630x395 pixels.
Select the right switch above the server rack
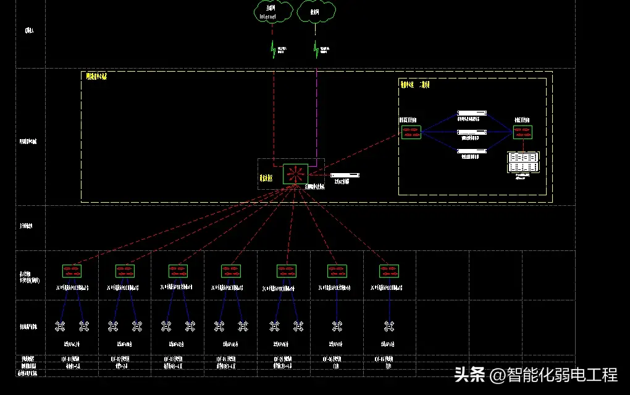[523, 132]
